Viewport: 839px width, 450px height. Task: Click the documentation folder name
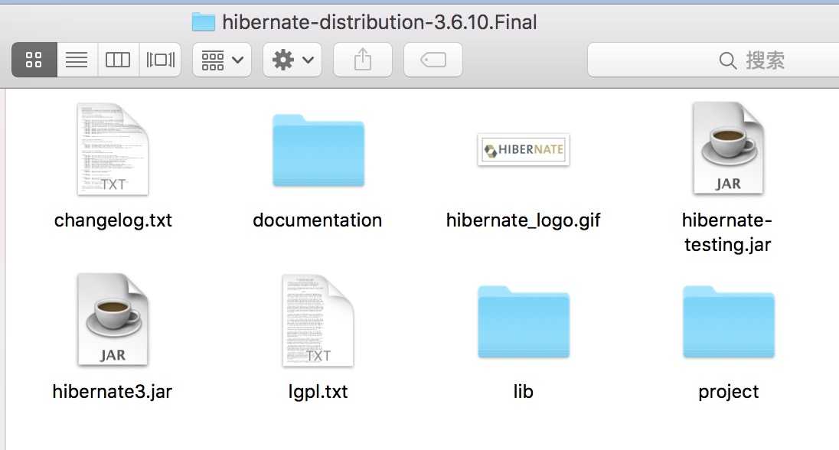(x=317, y=220)
